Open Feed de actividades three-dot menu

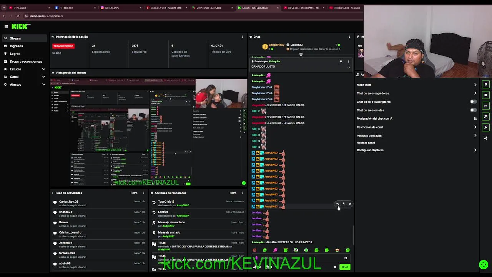click(143, 193)
